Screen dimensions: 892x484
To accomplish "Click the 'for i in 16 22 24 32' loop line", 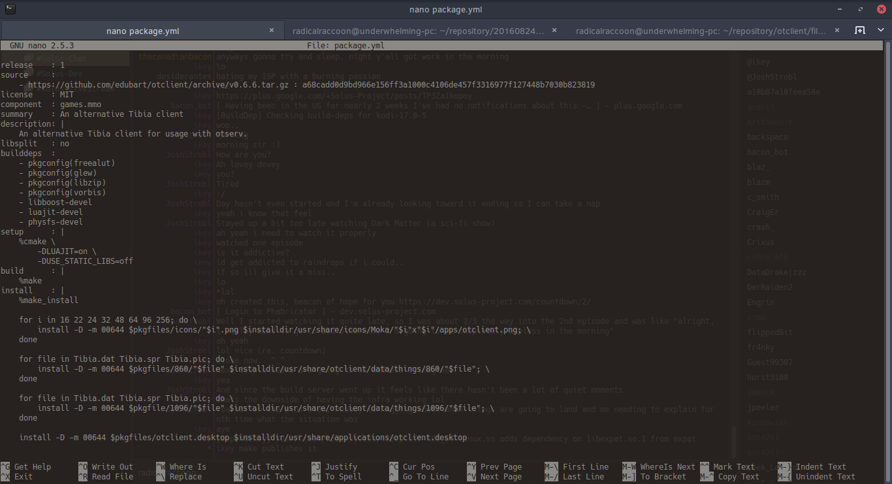I will coord(108,320).
